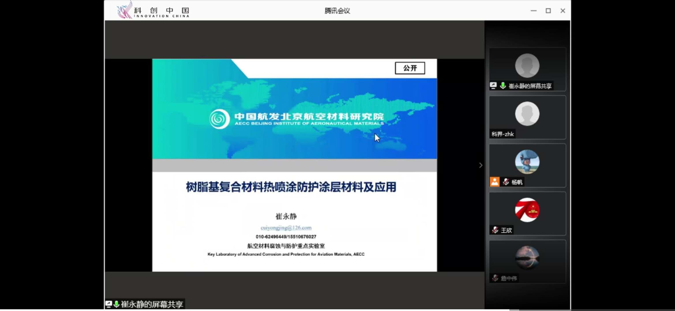This screenshot has width=675, height=311.
Task: Click the 科创中国 Innovation China logo
Action: [x=153, y=11]
